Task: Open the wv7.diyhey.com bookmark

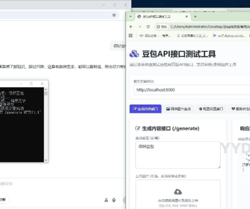Action: (229, 36)
